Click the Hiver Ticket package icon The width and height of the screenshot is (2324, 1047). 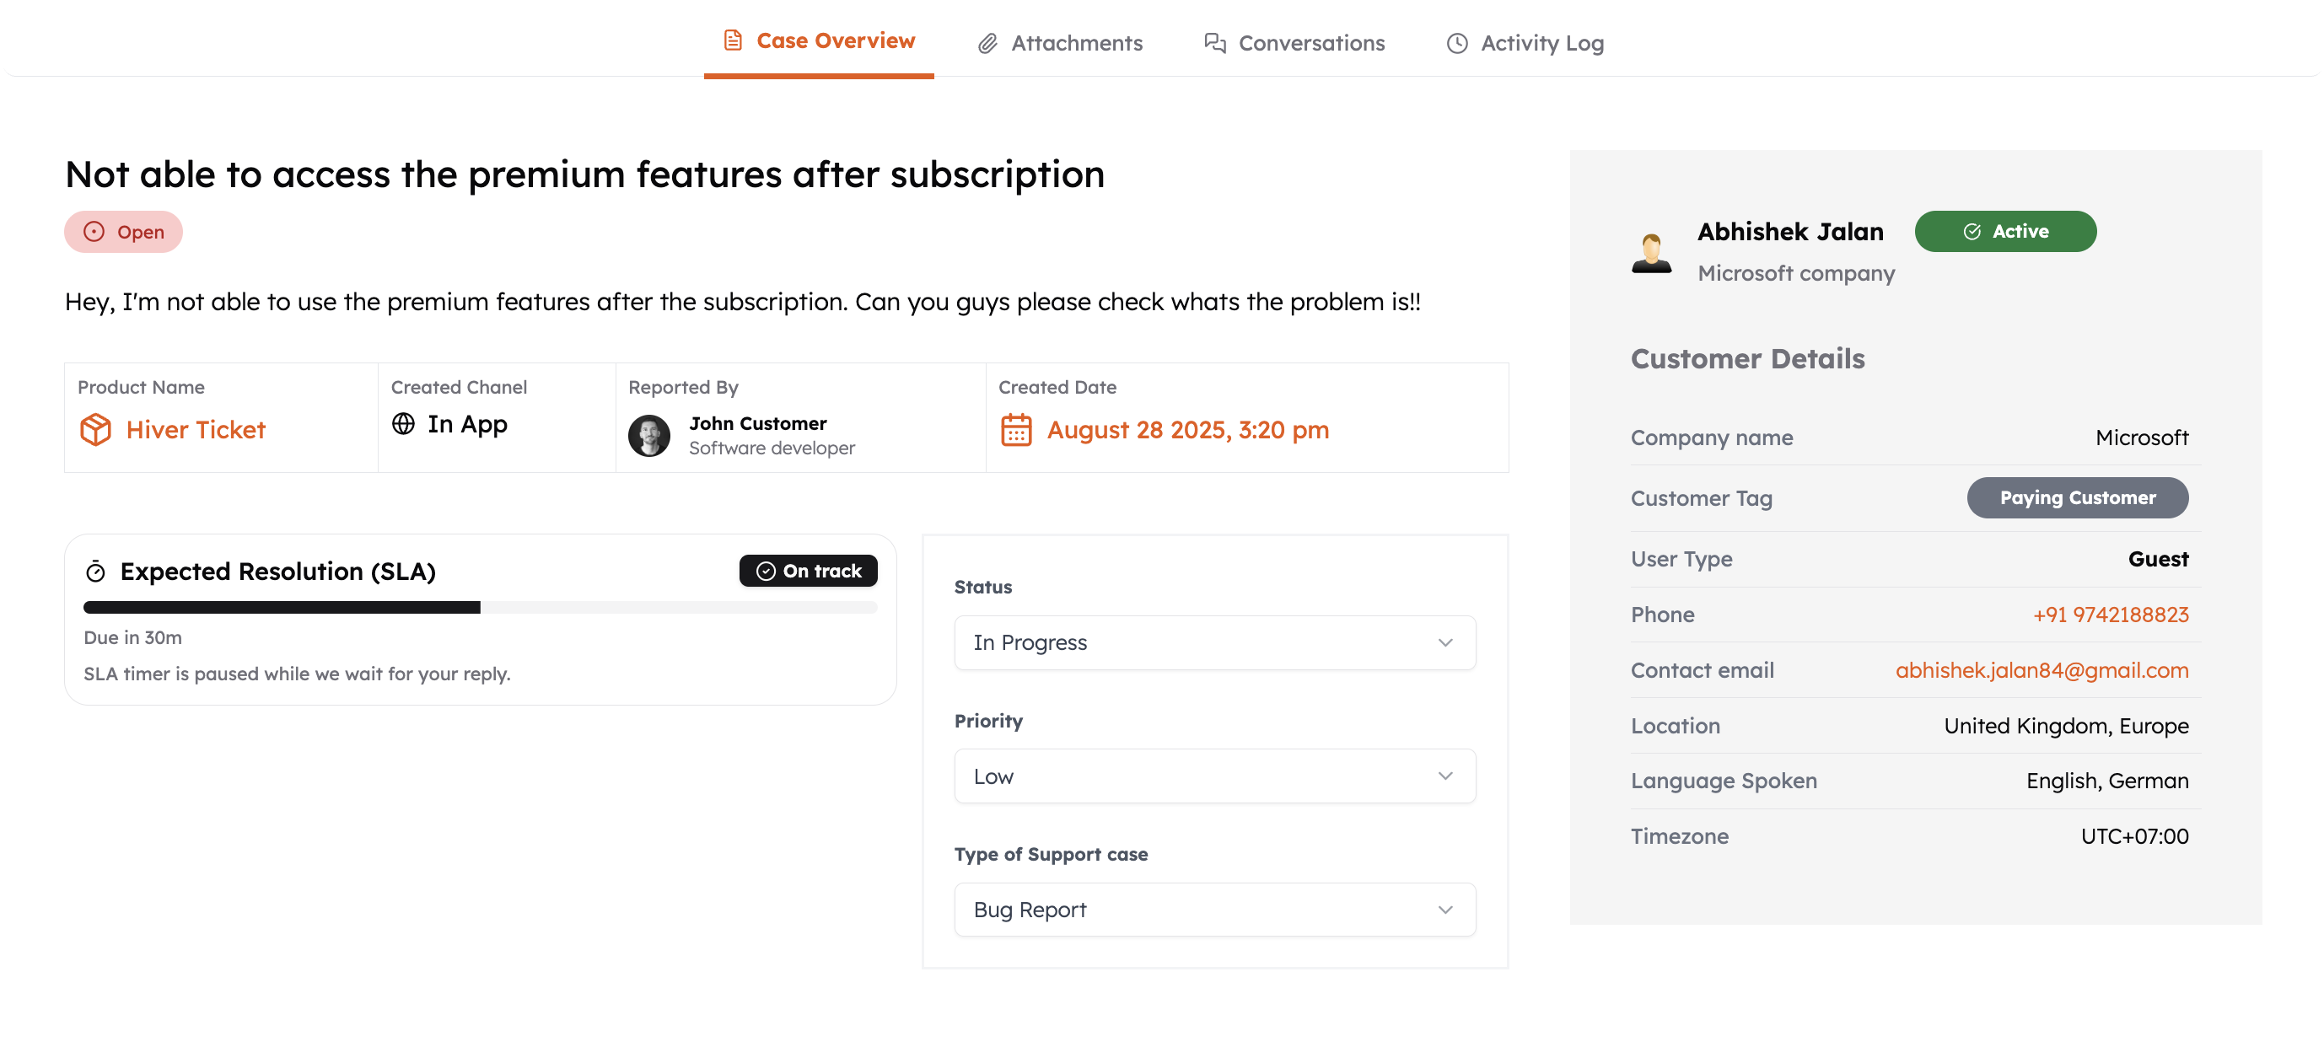coord(95,429)
